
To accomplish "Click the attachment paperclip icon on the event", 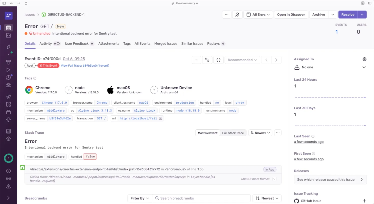I will coord(207,60).
